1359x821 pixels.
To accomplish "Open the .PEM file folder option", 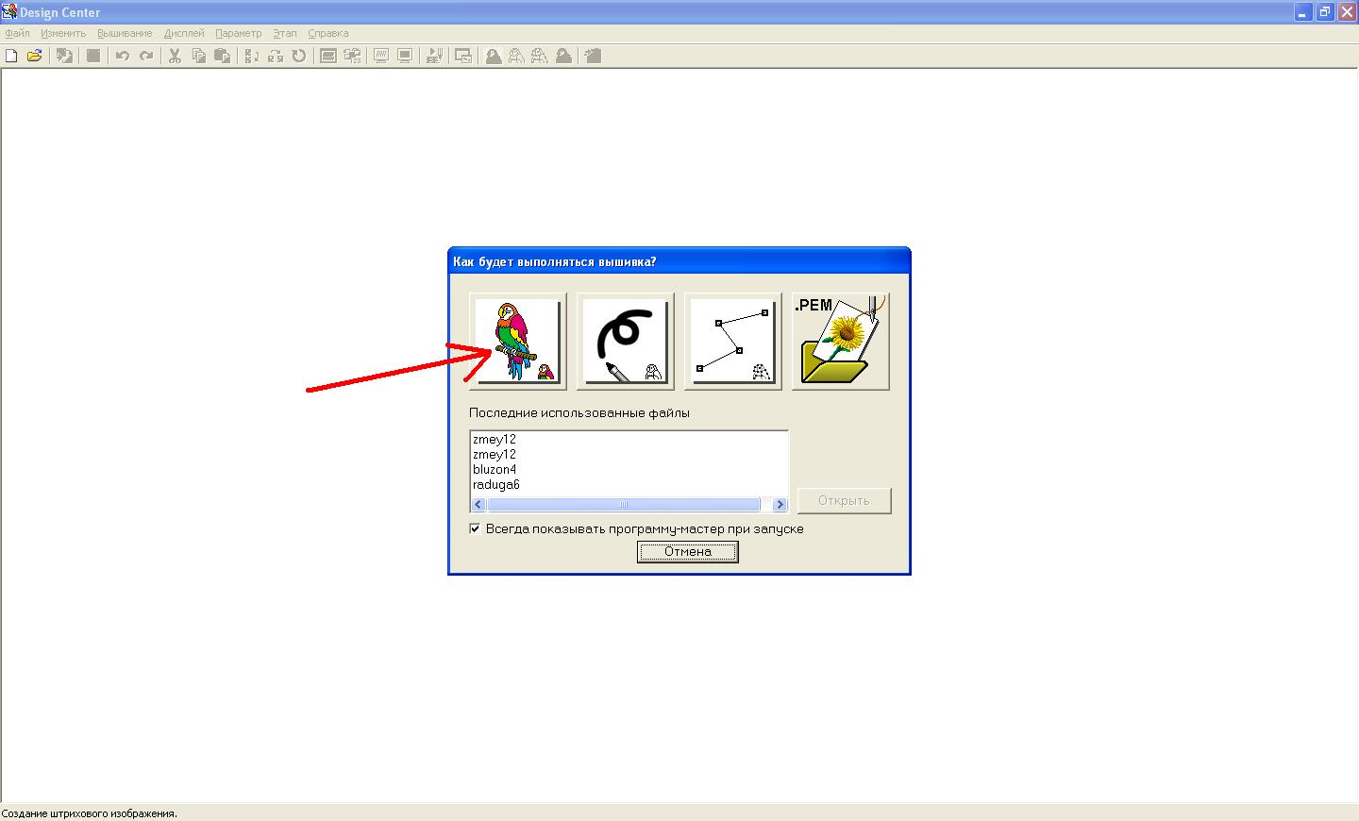I will click(841, 341).
